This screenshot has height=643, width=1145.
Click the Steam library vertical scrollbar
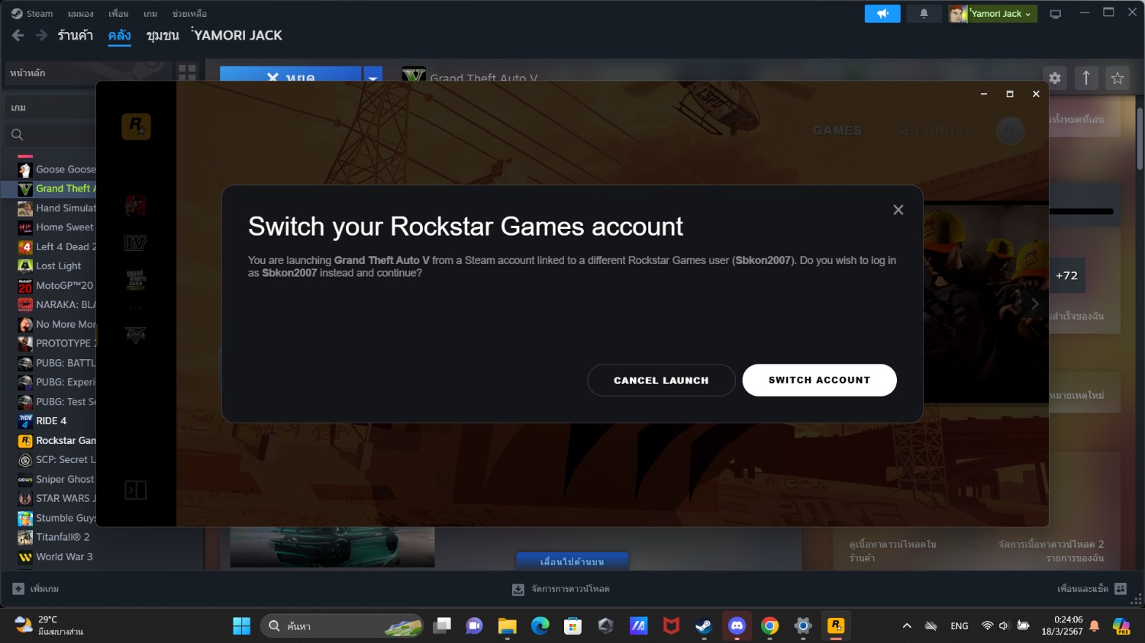1140,137
